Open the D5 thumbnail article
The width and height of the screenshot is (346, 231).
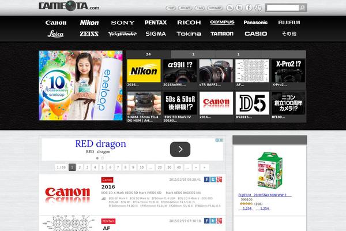click(252, 103)
